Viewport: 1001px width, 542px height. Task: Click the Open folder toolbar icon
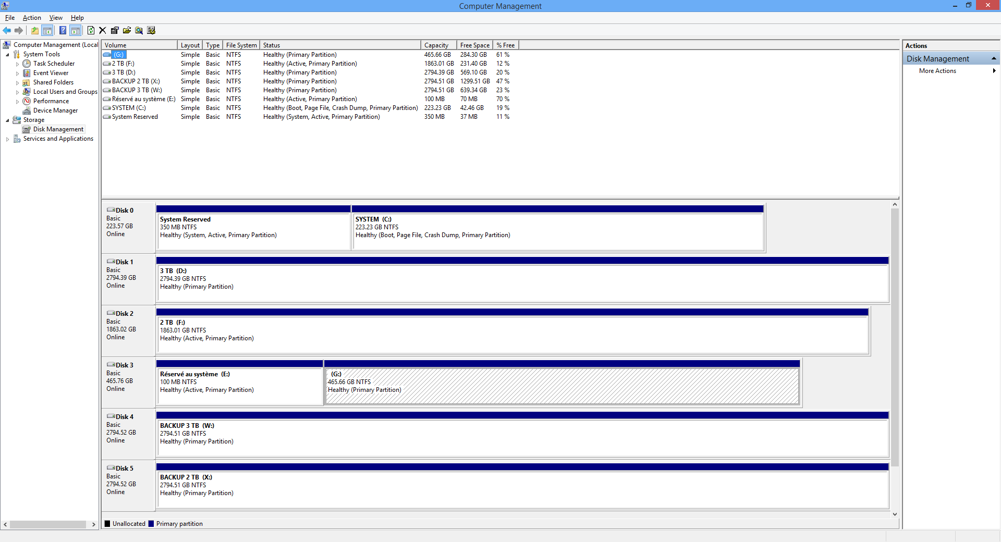coord(127,30)
